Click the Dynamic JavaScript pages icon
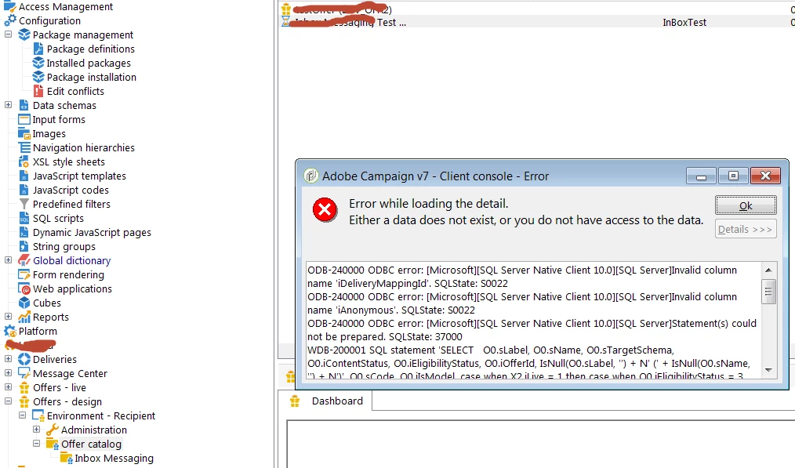Screen dimensions: 795x468 tap(24, 232)
